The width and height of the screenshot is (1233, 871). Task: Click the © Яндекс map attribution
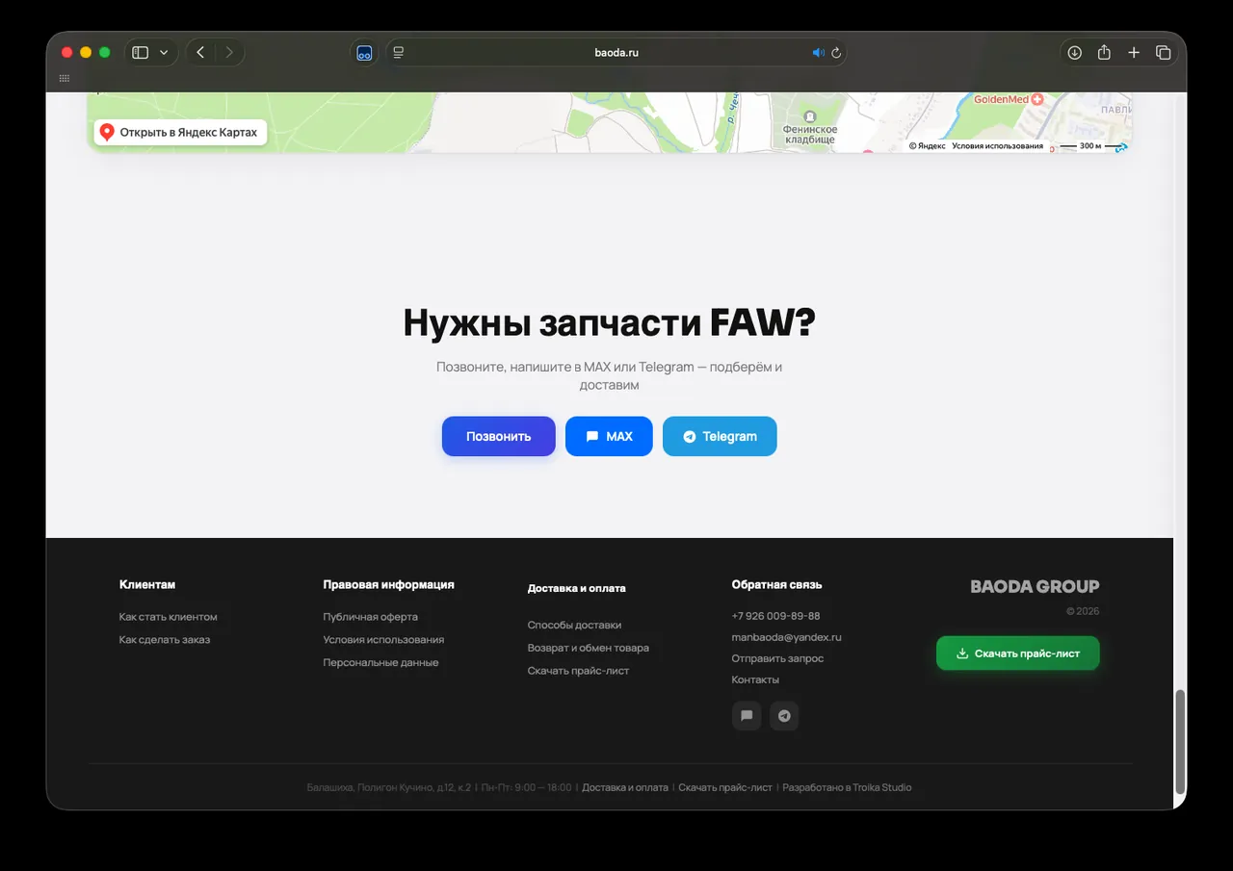pyautogui.click(x=928, y=146)
